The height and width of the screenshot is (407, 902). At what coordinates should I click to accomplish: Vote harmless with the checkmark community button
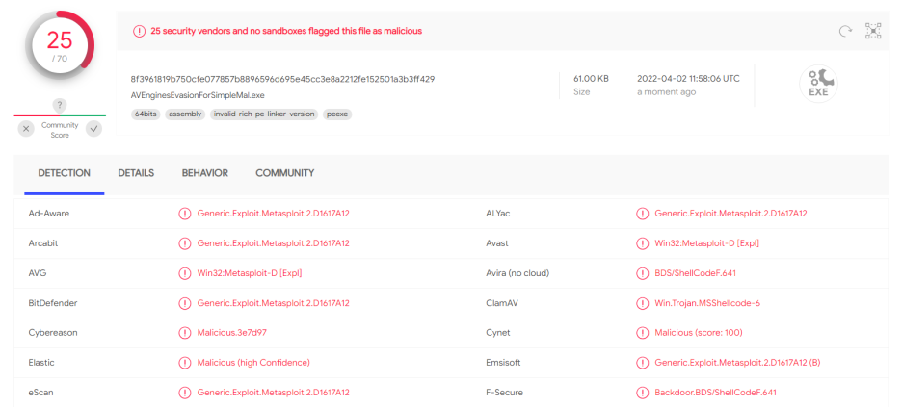click(93, 129)
